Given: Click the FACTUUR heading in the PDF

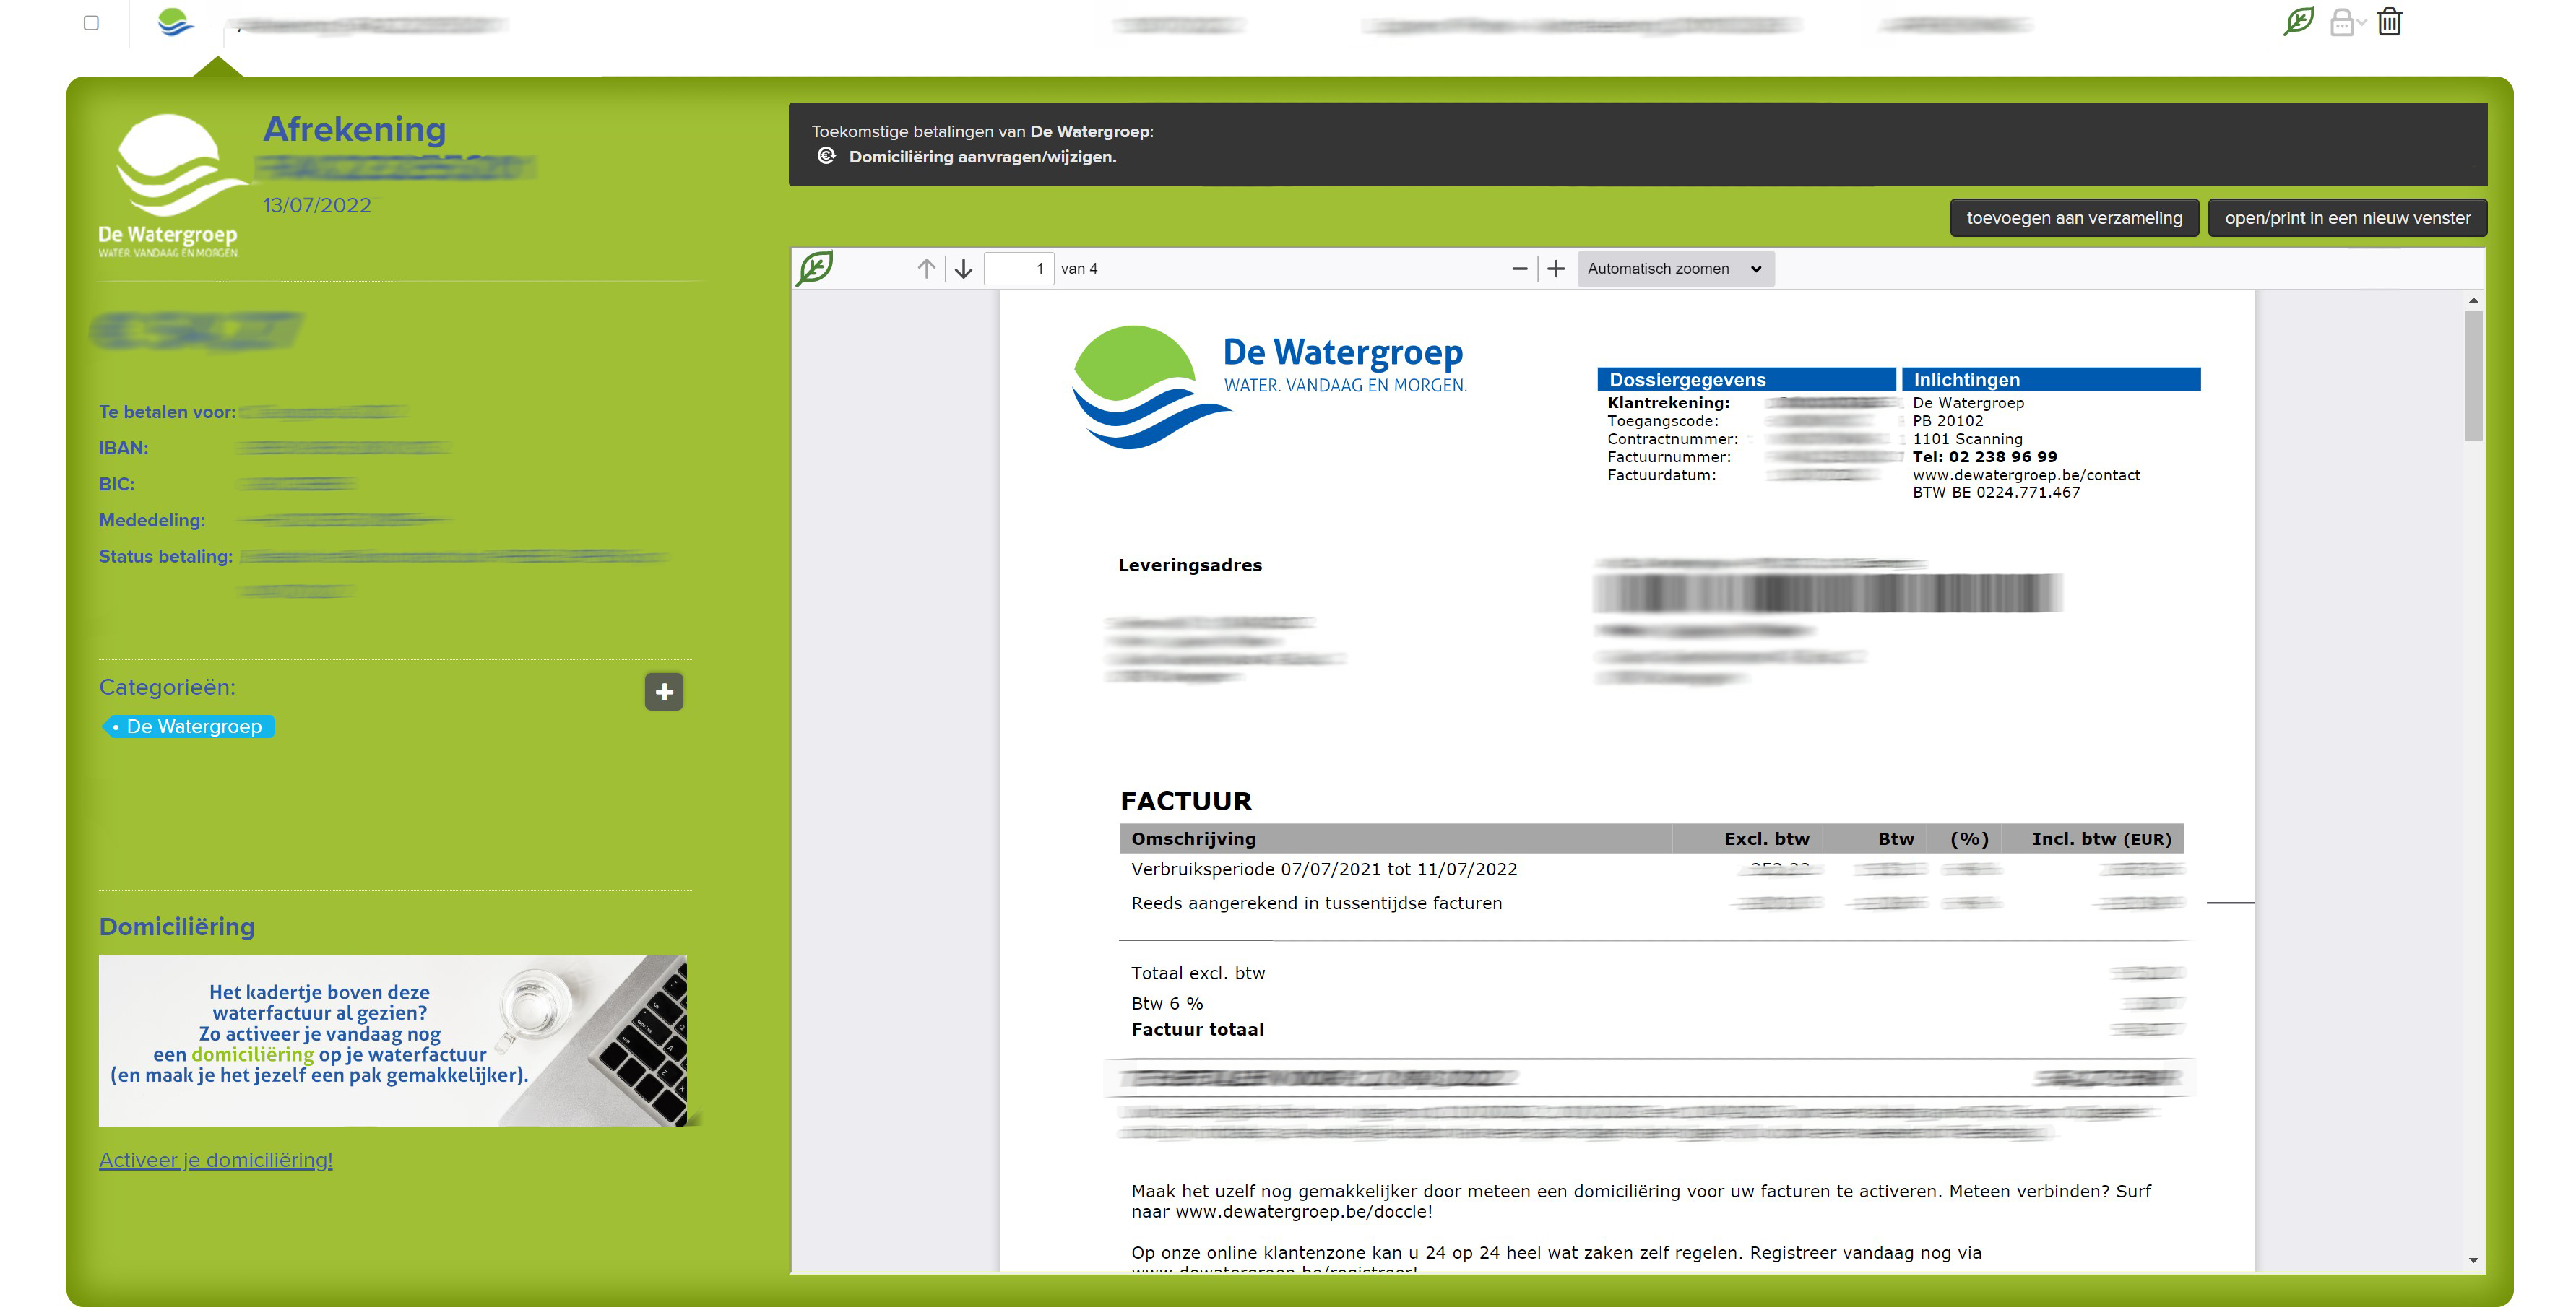Looking at the screenshot, I should point(1185,801).
